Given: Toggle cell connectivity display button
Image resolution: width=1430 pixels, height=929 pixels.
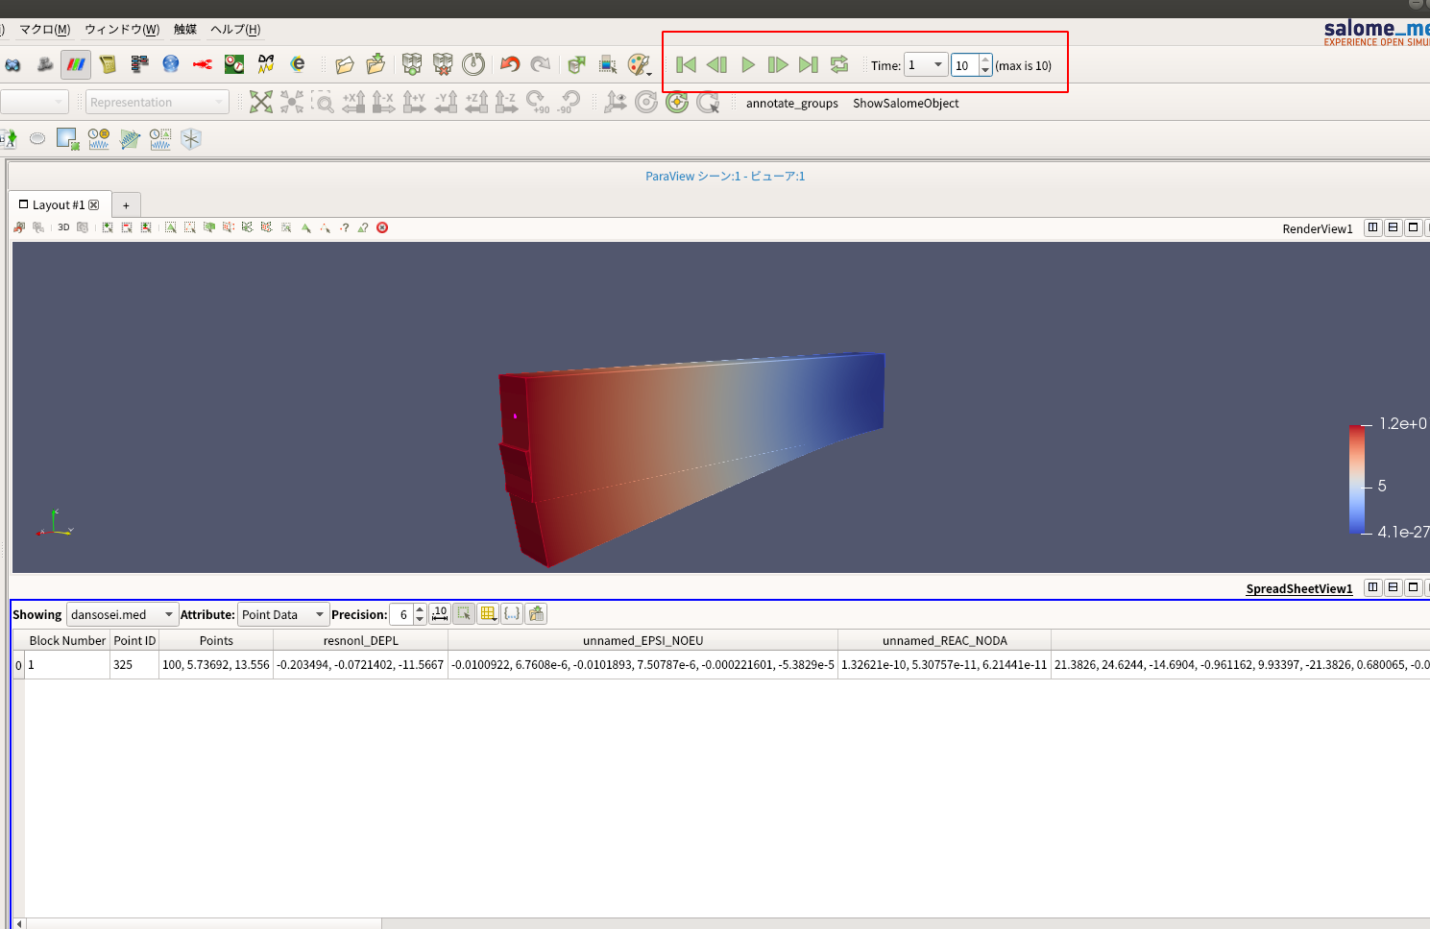Looking at the screenshot, I should click(x=512, y=613).
